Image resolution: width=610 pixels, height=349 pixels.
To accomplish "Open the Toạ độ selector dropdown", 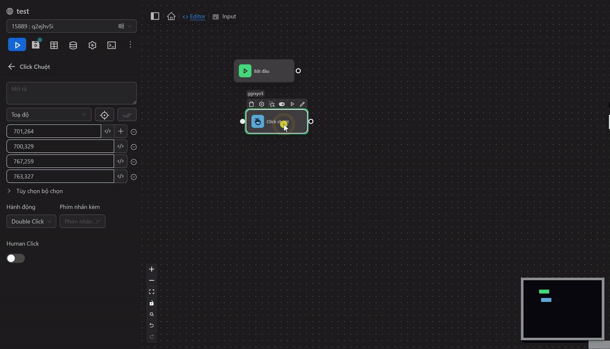I will tap(49, 115).
